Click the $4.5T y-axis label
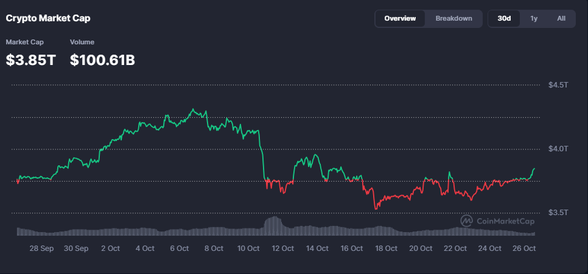The height and width of the screenshot is (274, 588). [x=558, y=85]
